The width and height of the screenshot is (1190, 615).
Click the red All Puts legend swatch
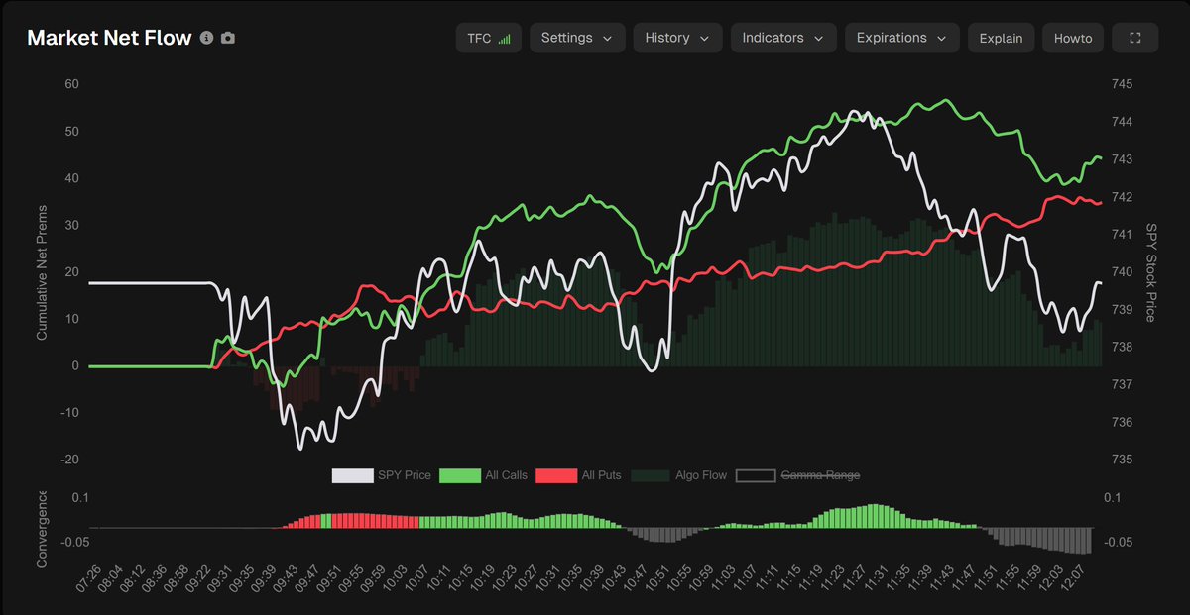556,475
